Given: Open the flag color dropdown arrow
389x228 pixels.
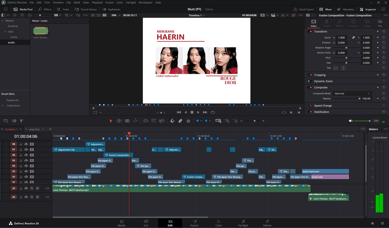Looking at the screenshot, I should [x=201, y=121].
